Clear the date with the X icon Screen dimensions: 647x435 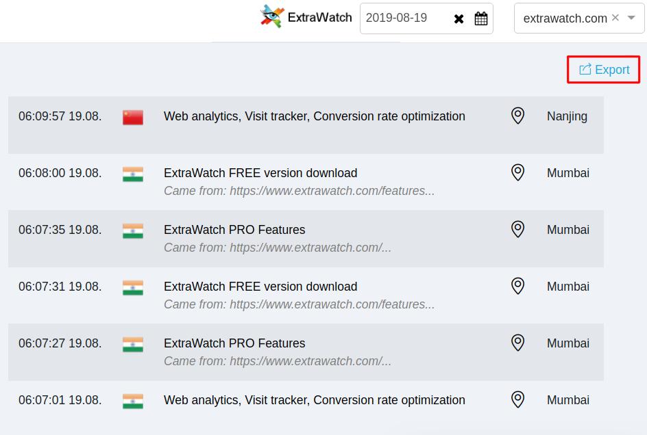(459, 19)
